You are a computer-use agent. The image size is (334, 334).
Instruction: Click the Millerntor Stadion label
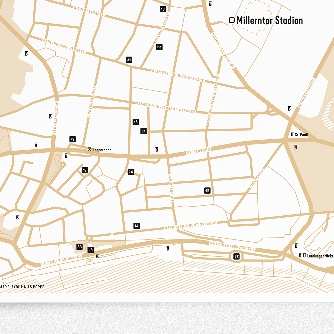tap(266, 20)
